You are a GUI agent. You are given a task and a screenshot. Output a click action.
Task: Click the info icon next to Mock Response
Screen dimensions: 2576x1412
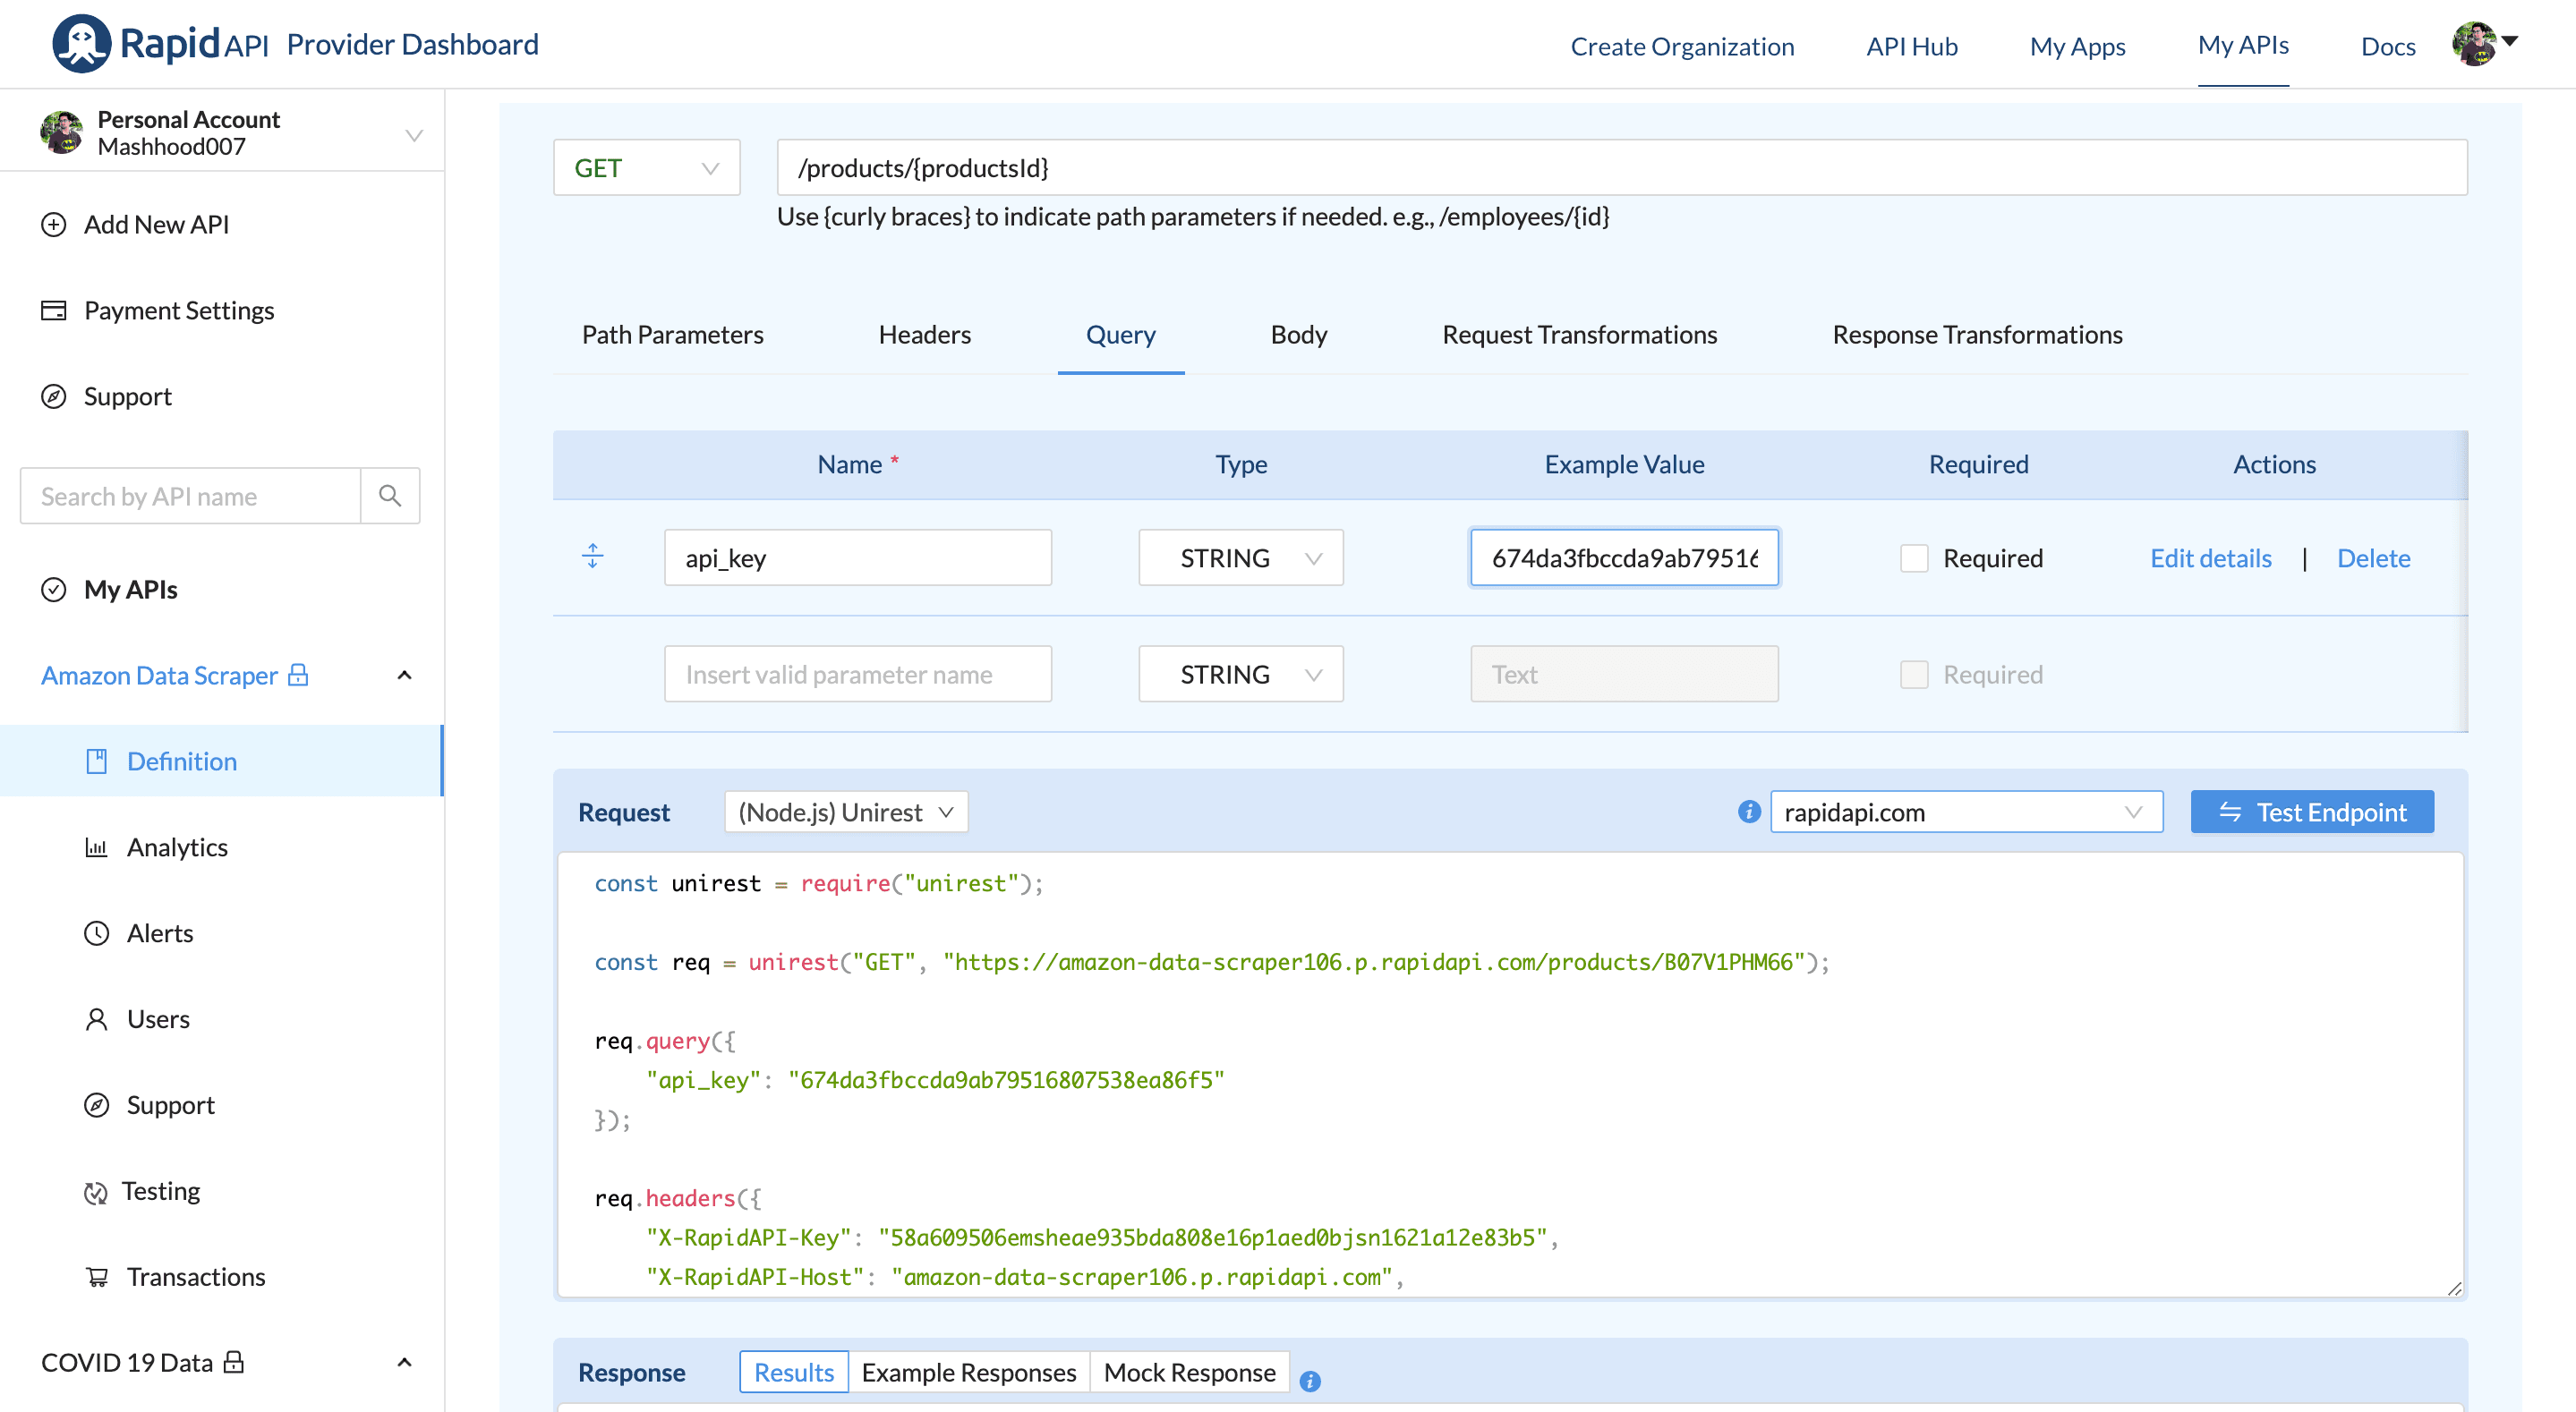(x=1310, y=1381)
